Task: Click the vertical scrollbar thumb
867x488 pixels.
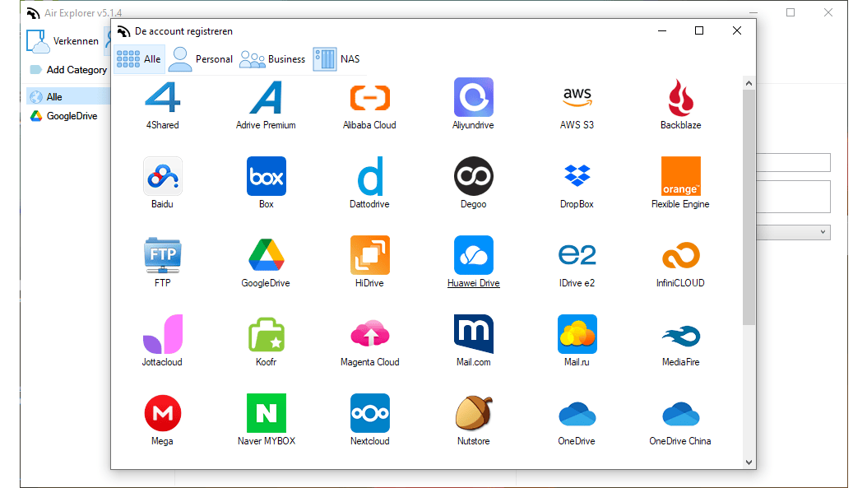Action: coord(749,207)
